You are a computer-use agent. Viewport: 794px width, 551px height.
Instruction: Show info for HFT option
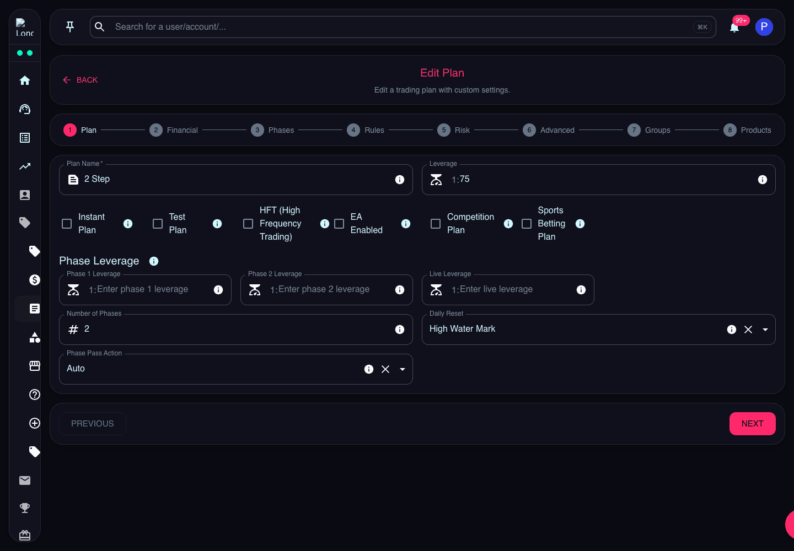coord(325,224)
